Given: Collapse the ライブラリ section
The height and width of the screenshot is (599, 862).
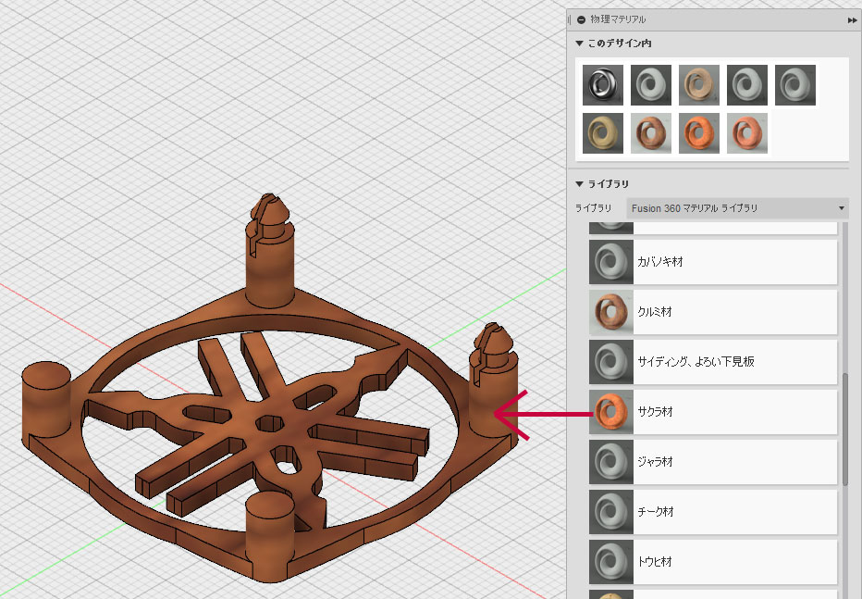Looking at the screenshot, I should tap(580, 184).
